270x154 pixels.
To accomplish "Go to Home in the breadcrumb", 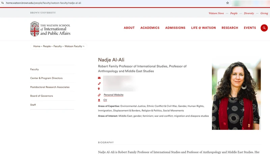I will click(x=37, y=46).
